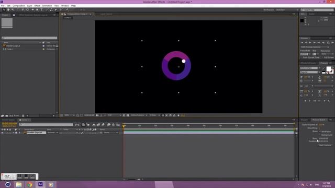This screenshot has width=335, height=188.
Task: Select the Puppet Pin tool
Action: pos(67,9)
